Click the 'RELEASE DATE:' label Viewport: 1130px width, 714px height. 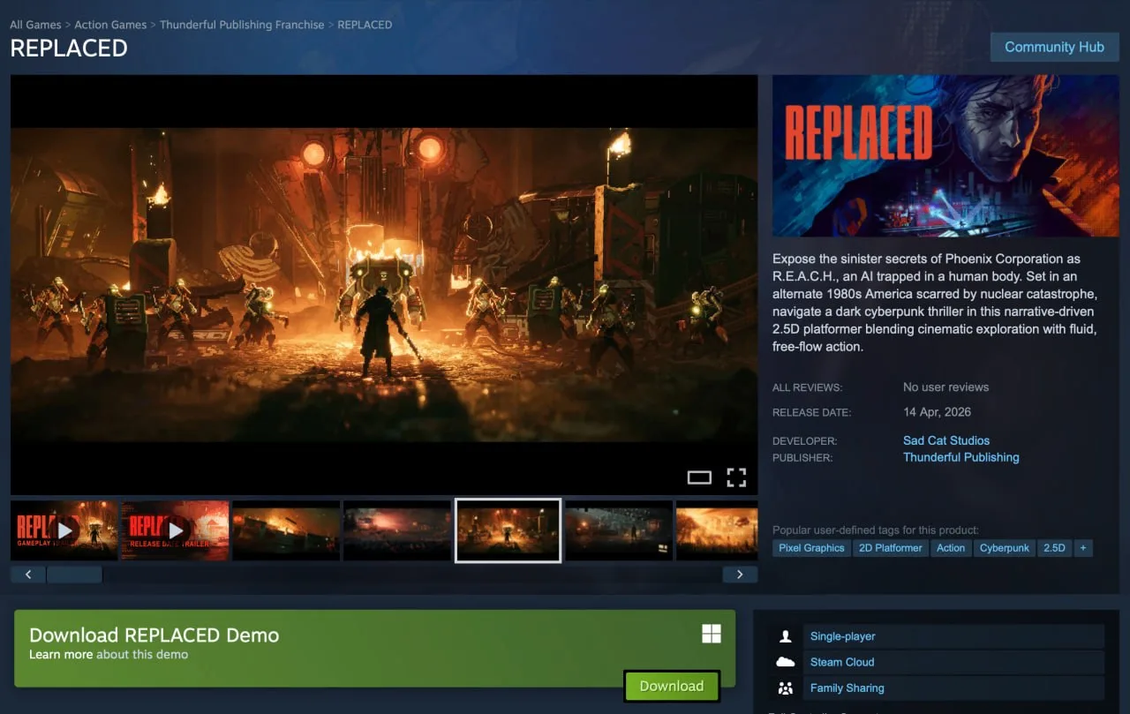[811, 412]
